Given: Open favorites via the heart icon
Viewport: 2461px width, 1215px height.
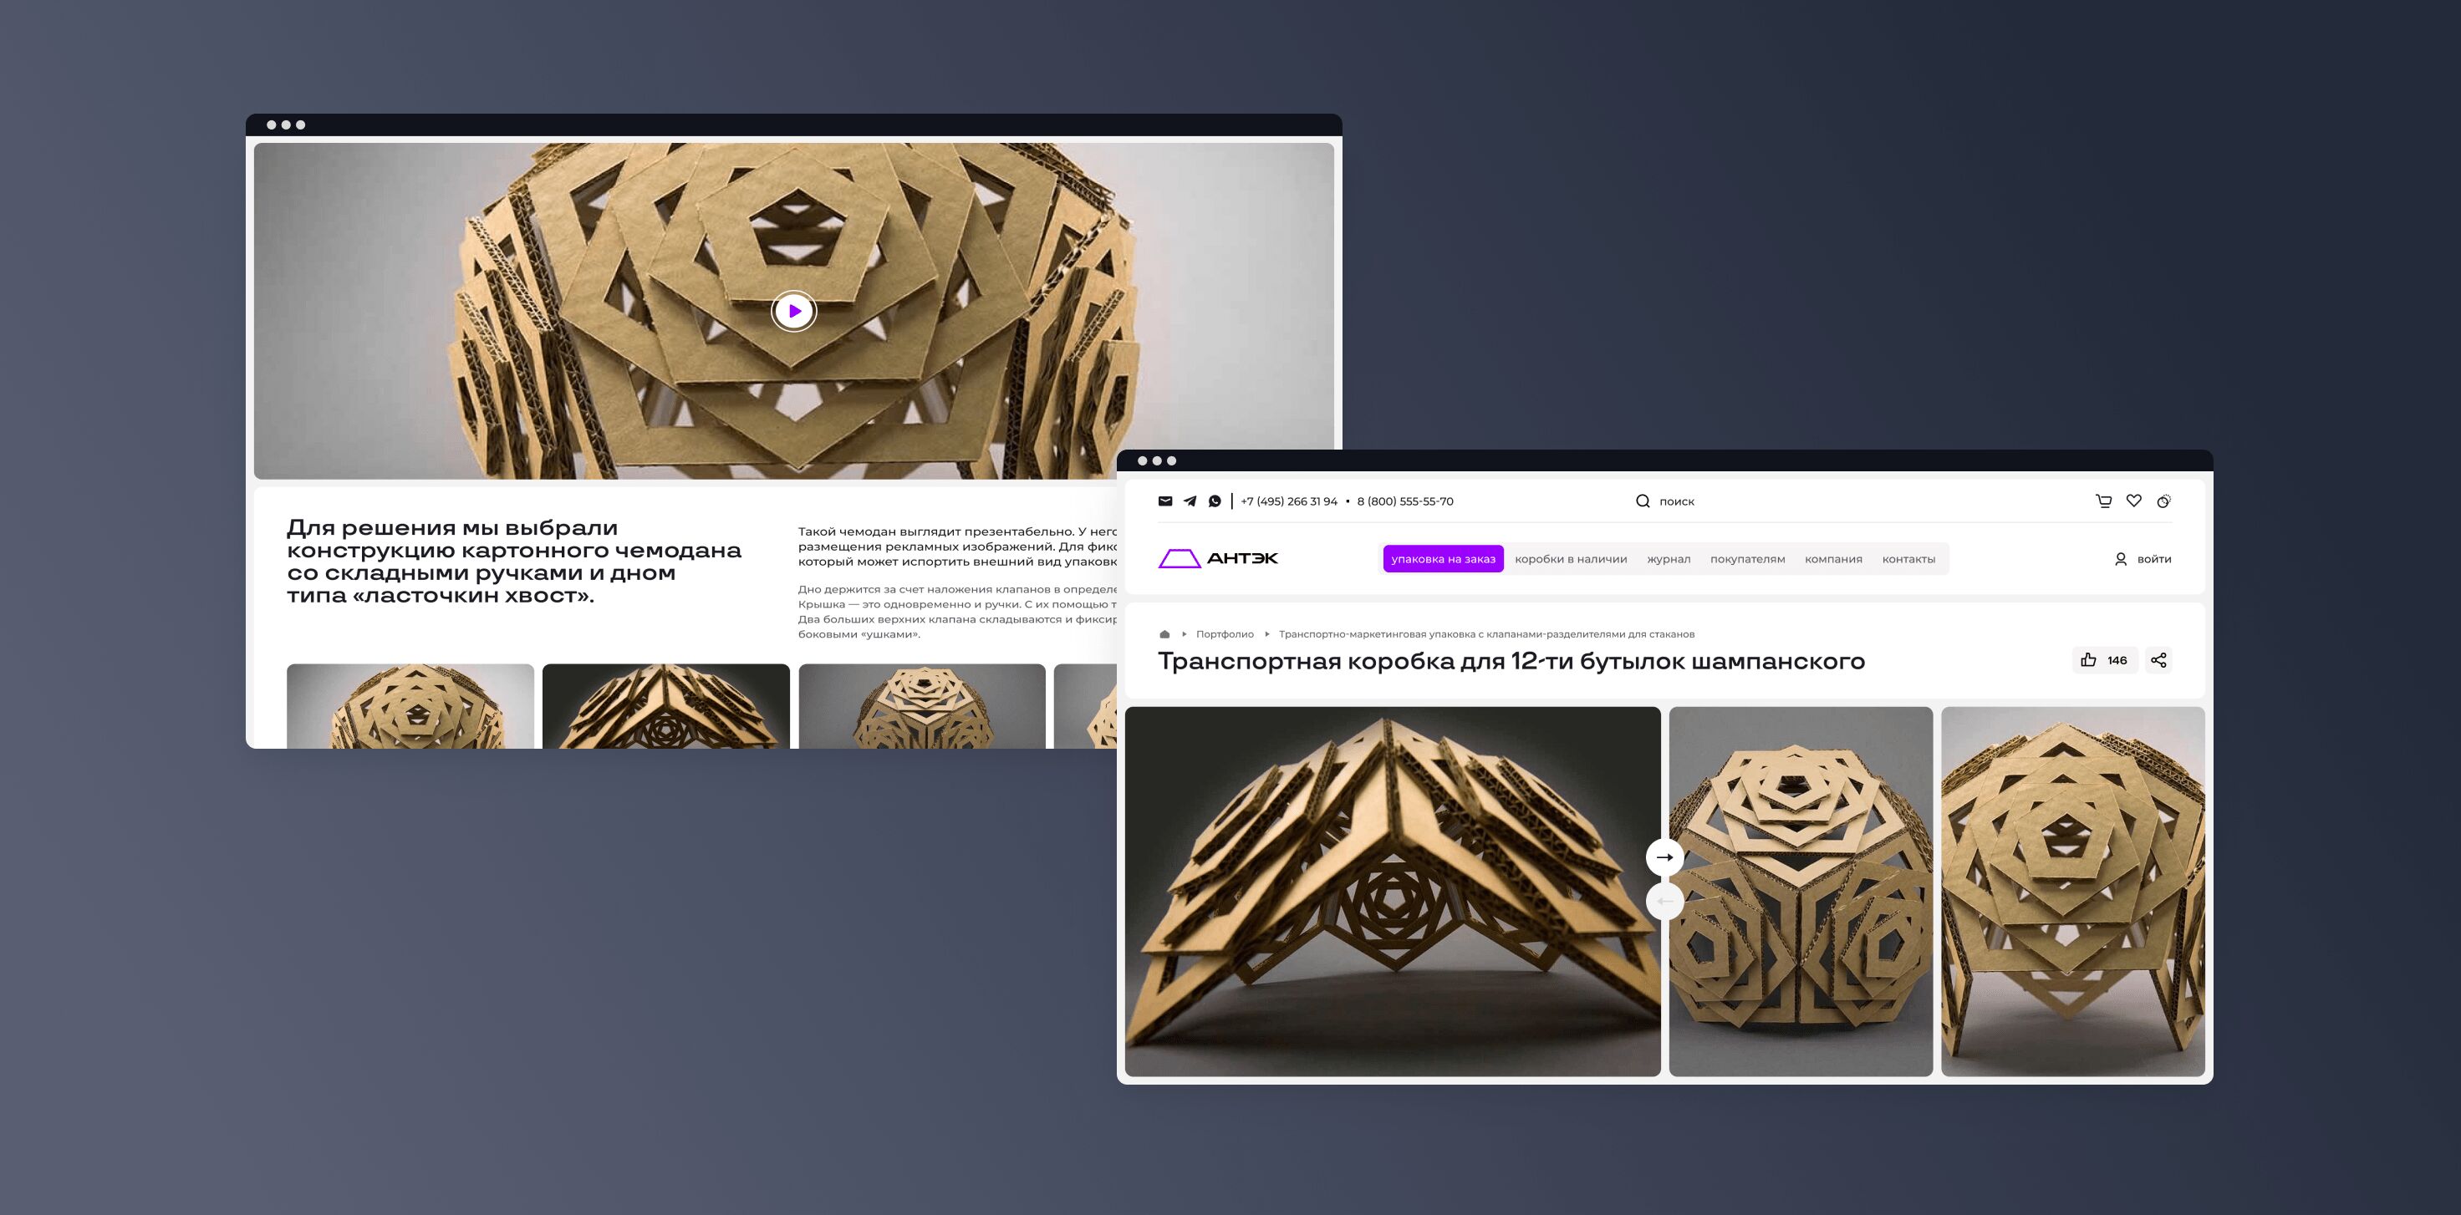Looking at the screenshot, I should coord(2133,501).
